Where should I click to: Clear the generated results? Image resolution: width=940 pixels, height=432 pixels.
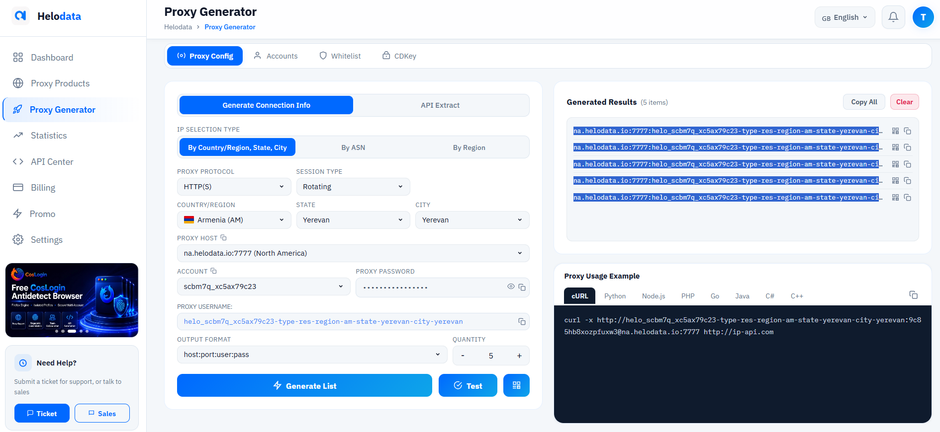[904, 102]
